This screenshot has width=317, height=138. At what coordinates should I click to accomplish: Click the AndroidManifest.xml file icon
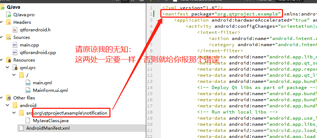[x=22, y=128]
